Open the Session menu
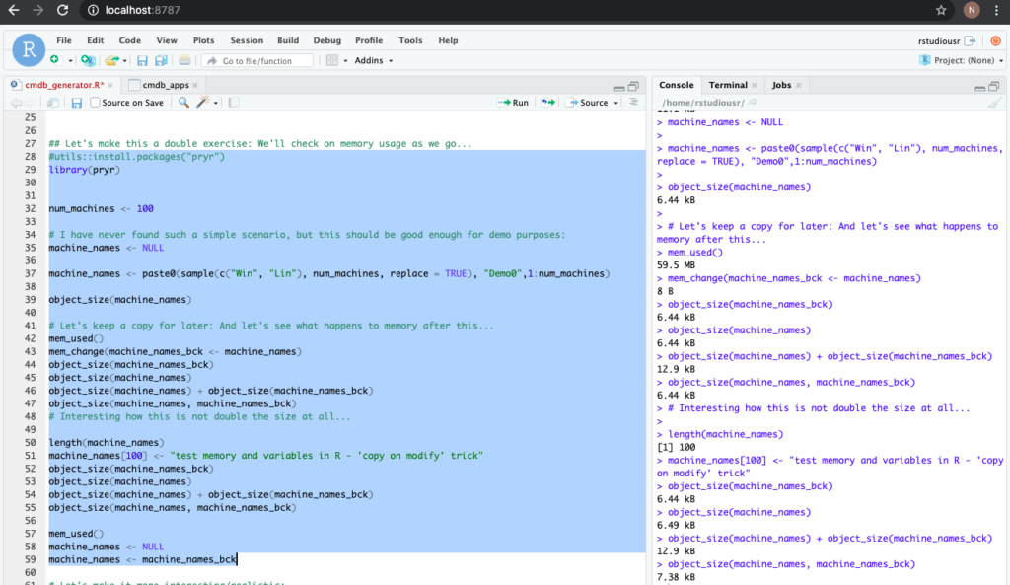The height and width of the screenshot is (585, 1010). pyautogui.click(x=247, y=39)
